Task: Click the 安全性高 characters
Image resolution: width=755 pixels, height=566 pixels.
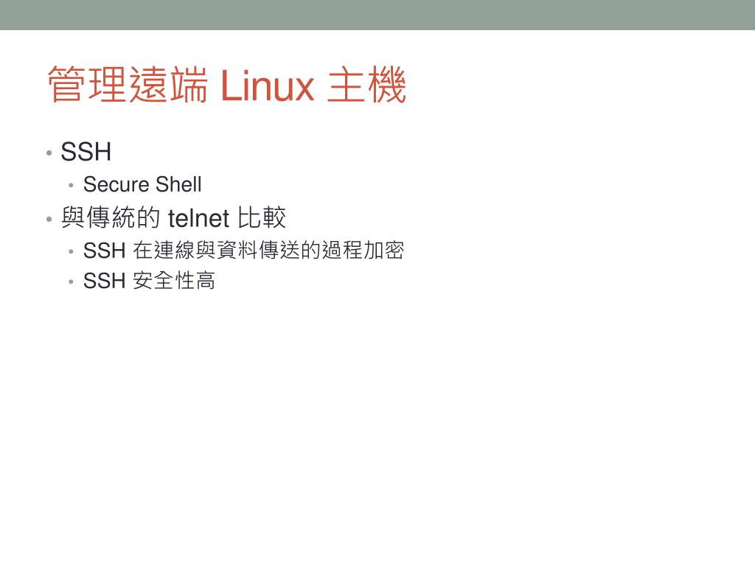Action: (x=174, y=281)
